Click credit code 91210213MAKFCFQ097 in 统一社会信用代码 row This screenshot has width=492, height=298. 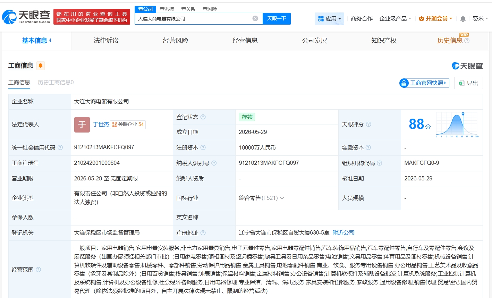pos(104,147)
